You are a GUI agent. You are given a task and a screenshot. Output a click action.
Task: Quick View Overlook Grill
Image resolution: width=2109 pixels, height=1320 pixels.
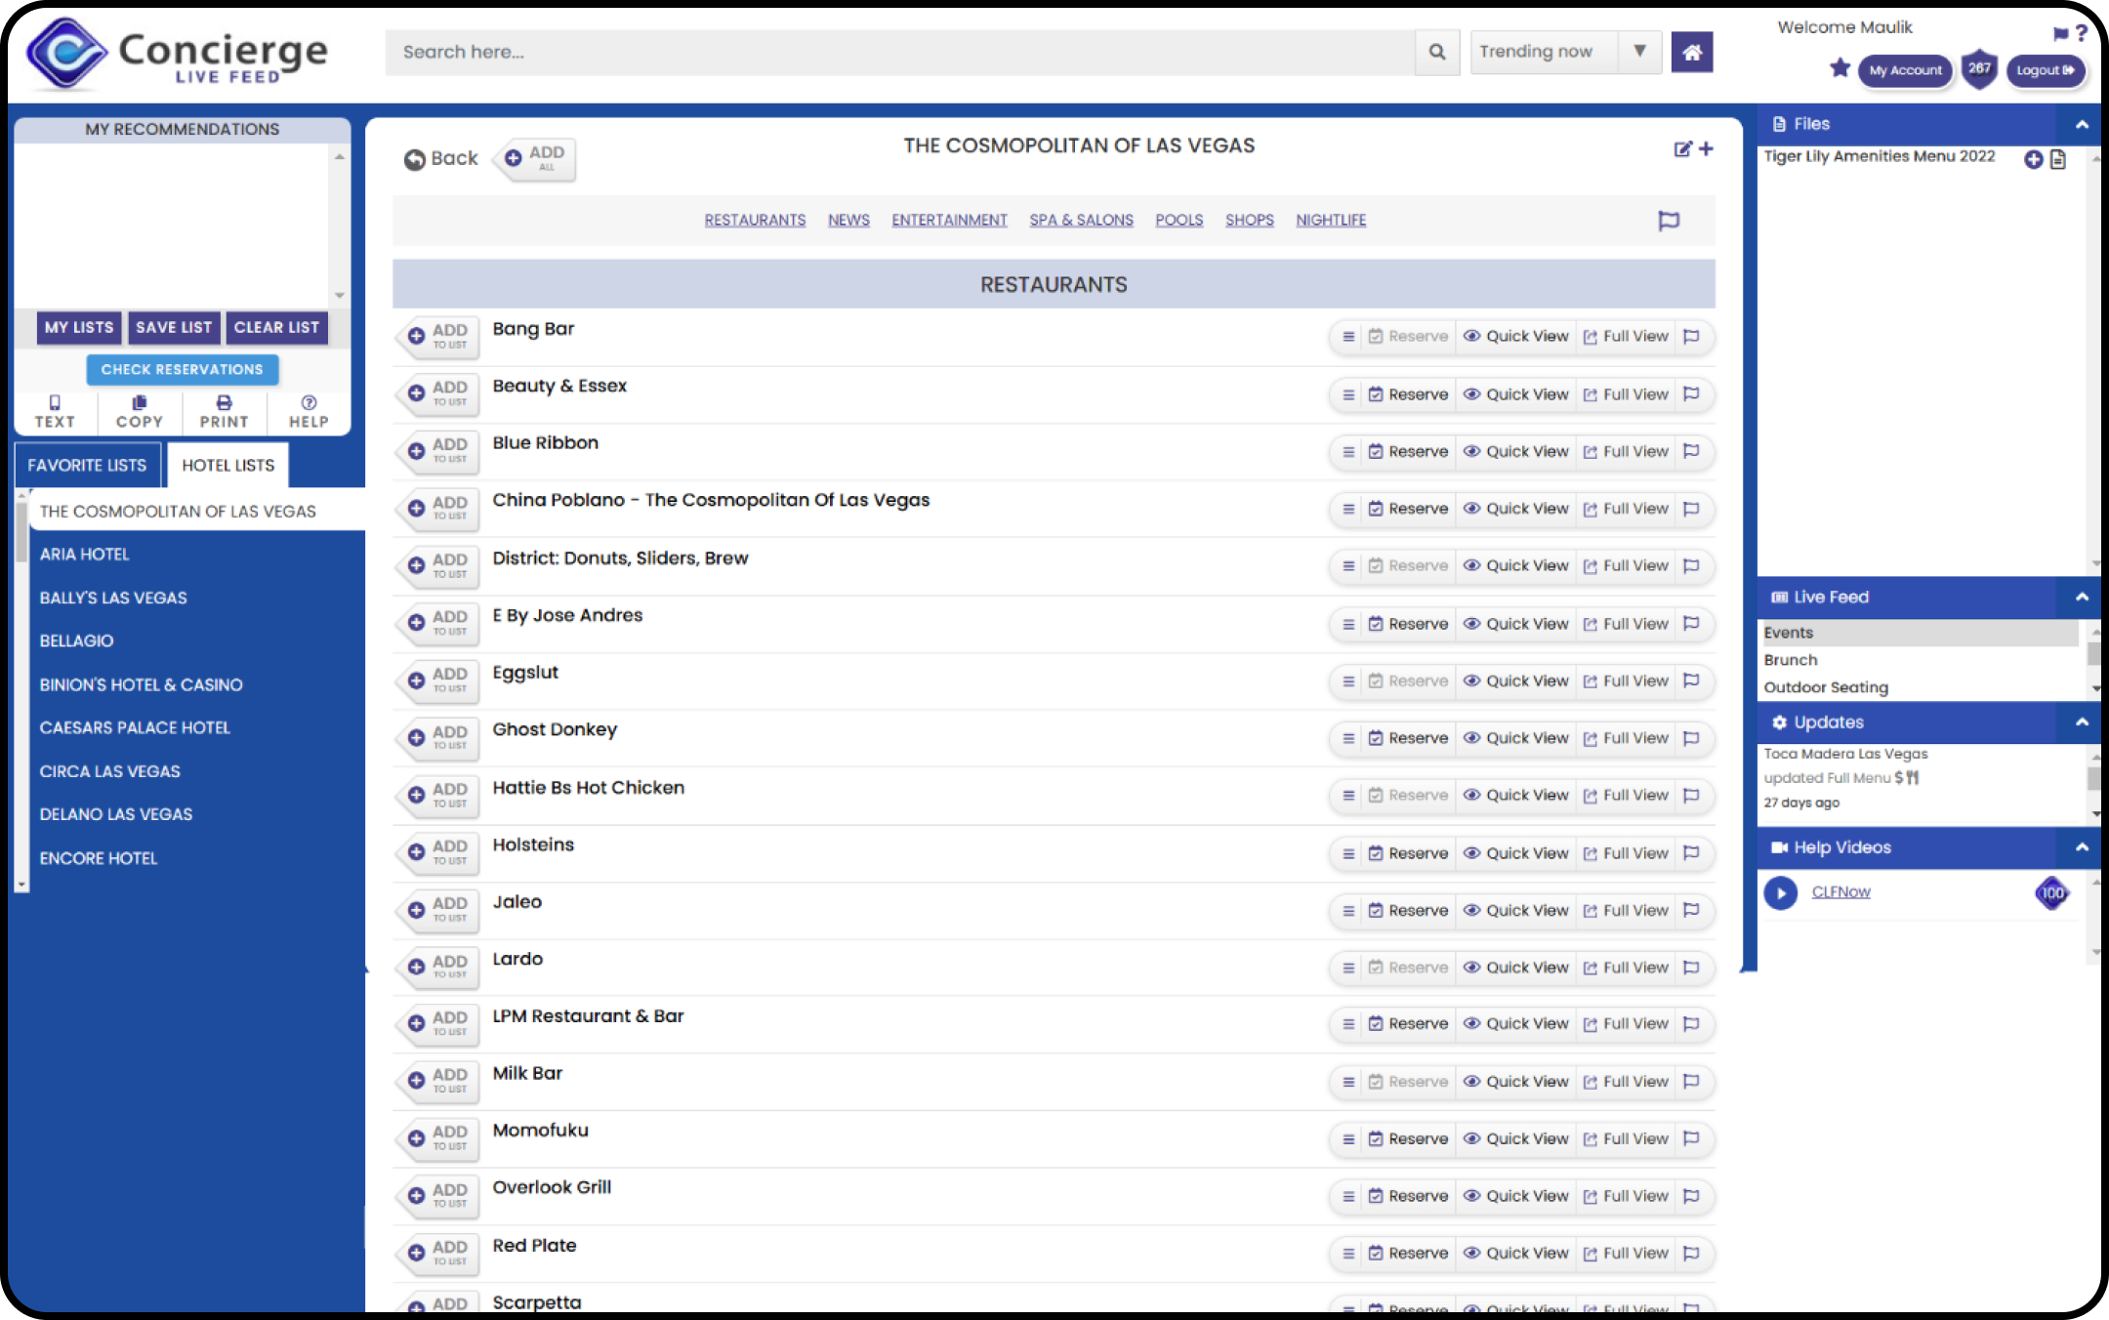tap(1515, 1196)
